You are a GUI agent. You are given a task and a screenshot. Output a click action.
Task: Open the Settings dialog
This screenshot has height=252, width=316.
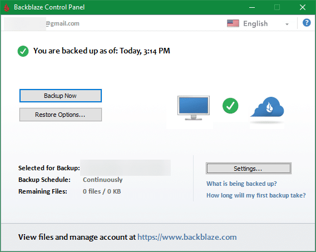click(249, 169)
